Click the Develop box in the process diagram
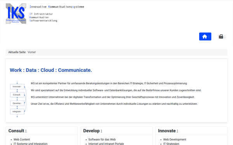Image resolution: width=233 pixels, height=145 pixels. point(17,103)
